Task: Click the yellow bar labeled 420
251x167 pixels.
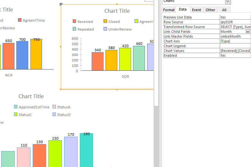Action: (125, 59)
